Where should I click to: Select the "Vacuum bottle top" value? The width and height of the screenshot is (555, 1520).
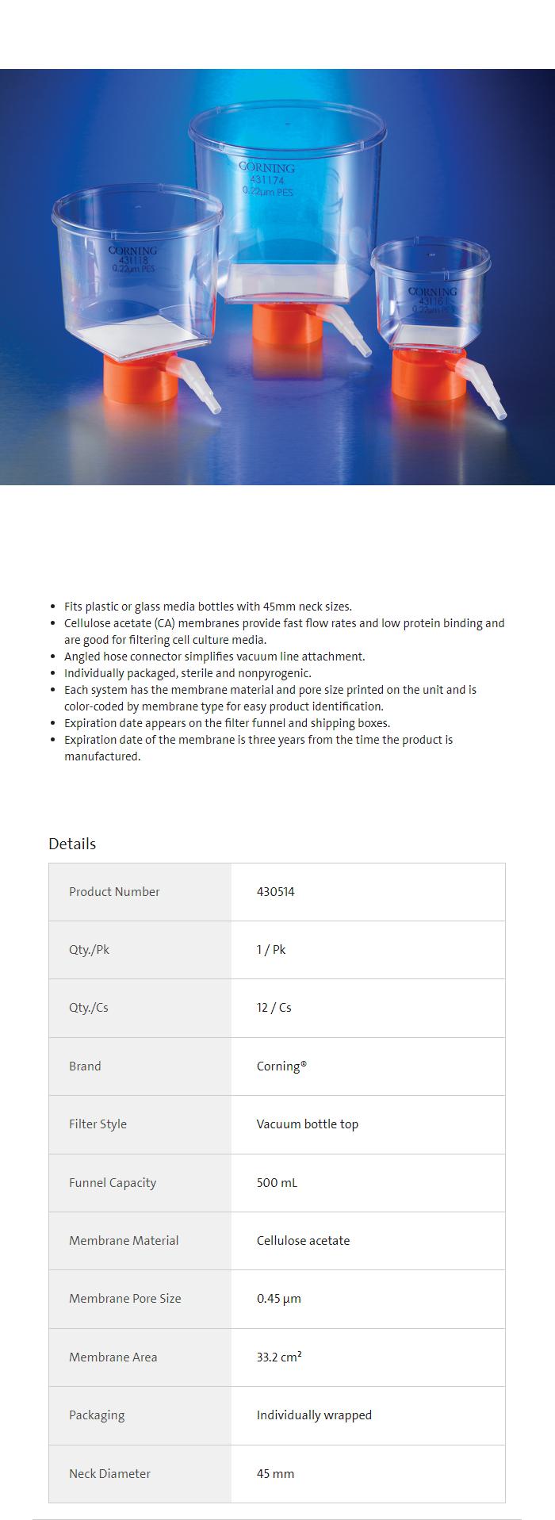coord(307,1124)
